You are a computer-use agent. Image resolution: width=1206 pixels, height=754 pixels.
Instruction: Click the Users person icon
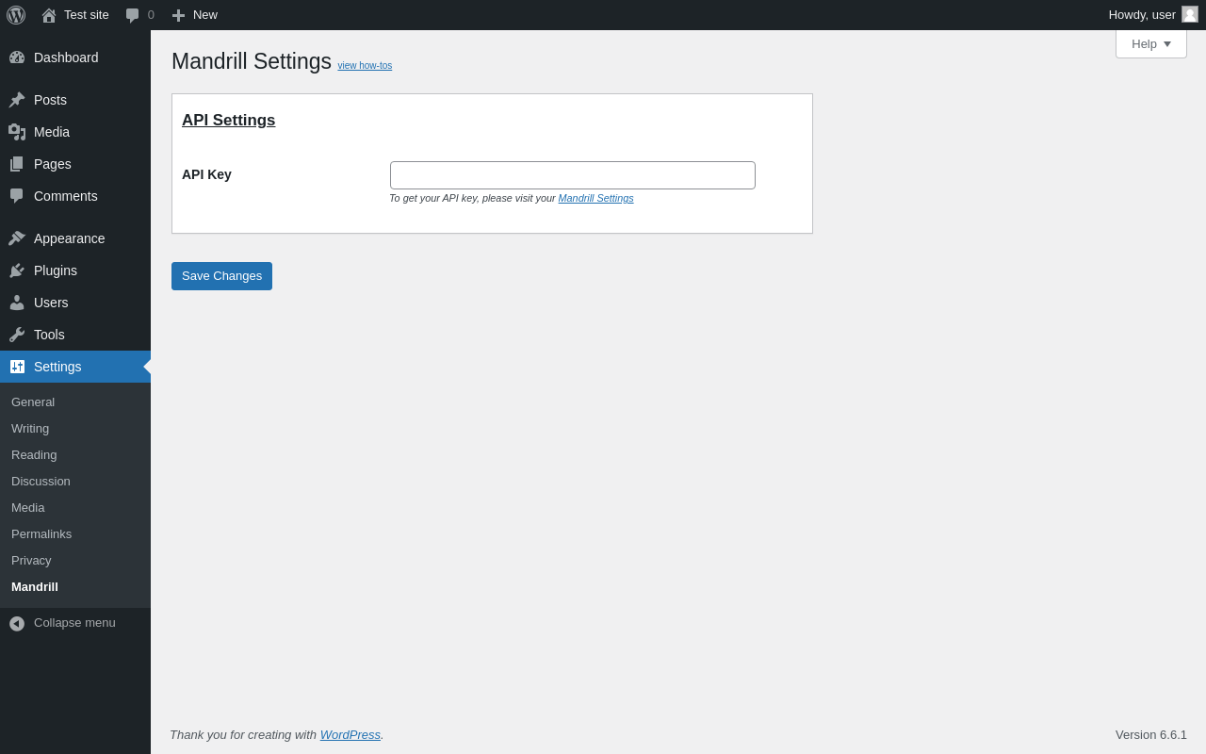pos(17,303)
